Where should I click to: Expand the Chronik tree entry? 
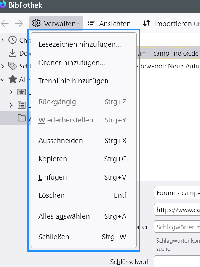tap(2, 40)
